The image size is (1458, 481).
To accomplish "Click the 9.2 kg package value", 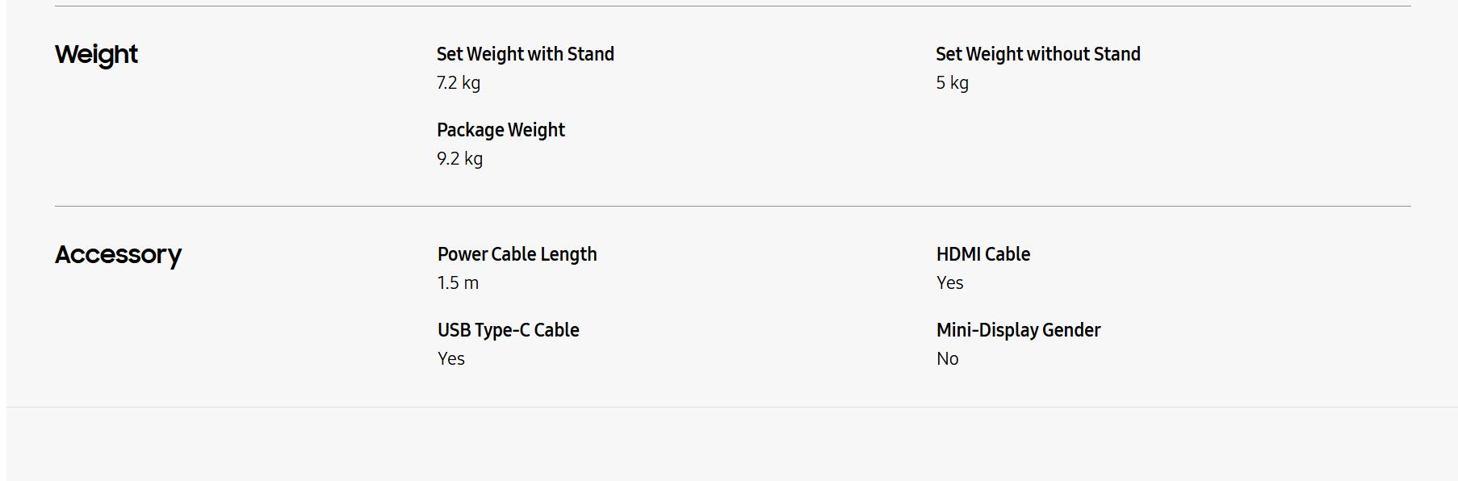I will [x=460, y=159].
